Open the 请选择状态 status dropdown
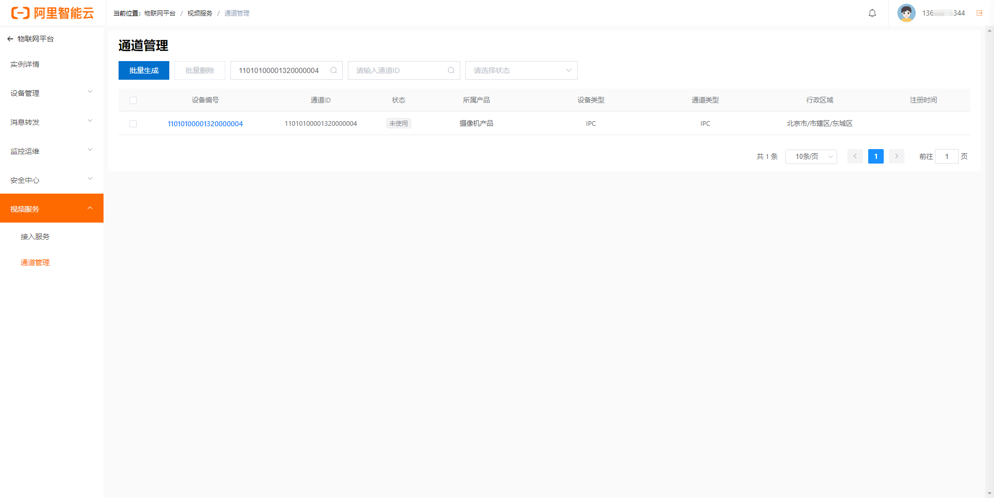994x498 pixels. coord(521,70)
